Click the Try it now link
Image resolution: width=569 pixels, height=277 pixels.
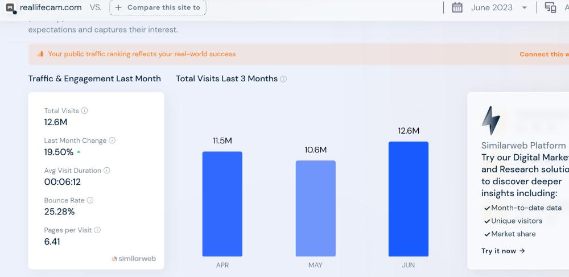[x=503, y=251]
